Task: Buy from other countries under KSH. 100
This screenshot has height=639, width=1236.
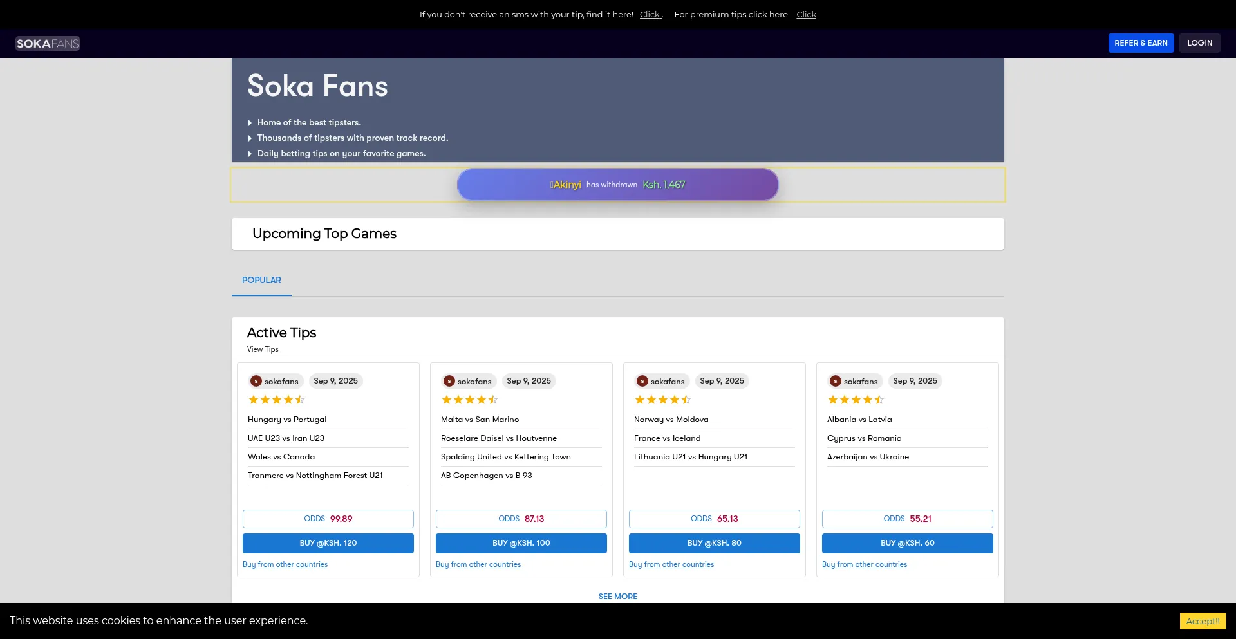Action: pos(478,564)
